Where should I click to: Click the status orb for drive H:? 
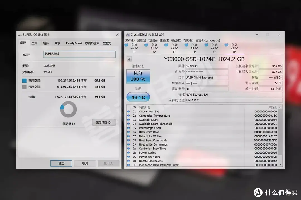click(226, 45)
